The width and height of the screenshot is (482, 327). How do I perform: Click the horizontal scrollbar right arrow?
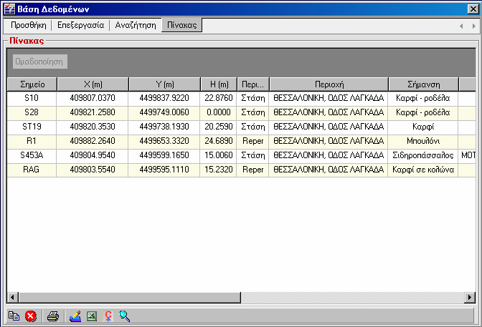[469, 297]
